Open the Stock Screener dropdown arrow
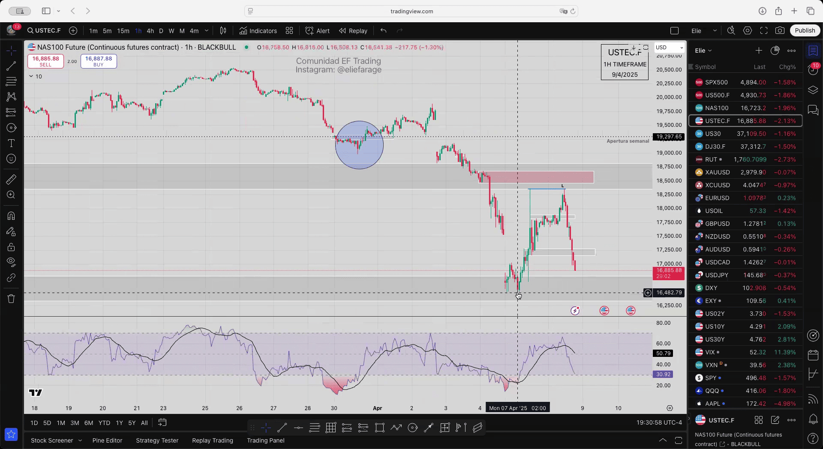823x449 pixels. pyautogui.click(x=80, y=440)
